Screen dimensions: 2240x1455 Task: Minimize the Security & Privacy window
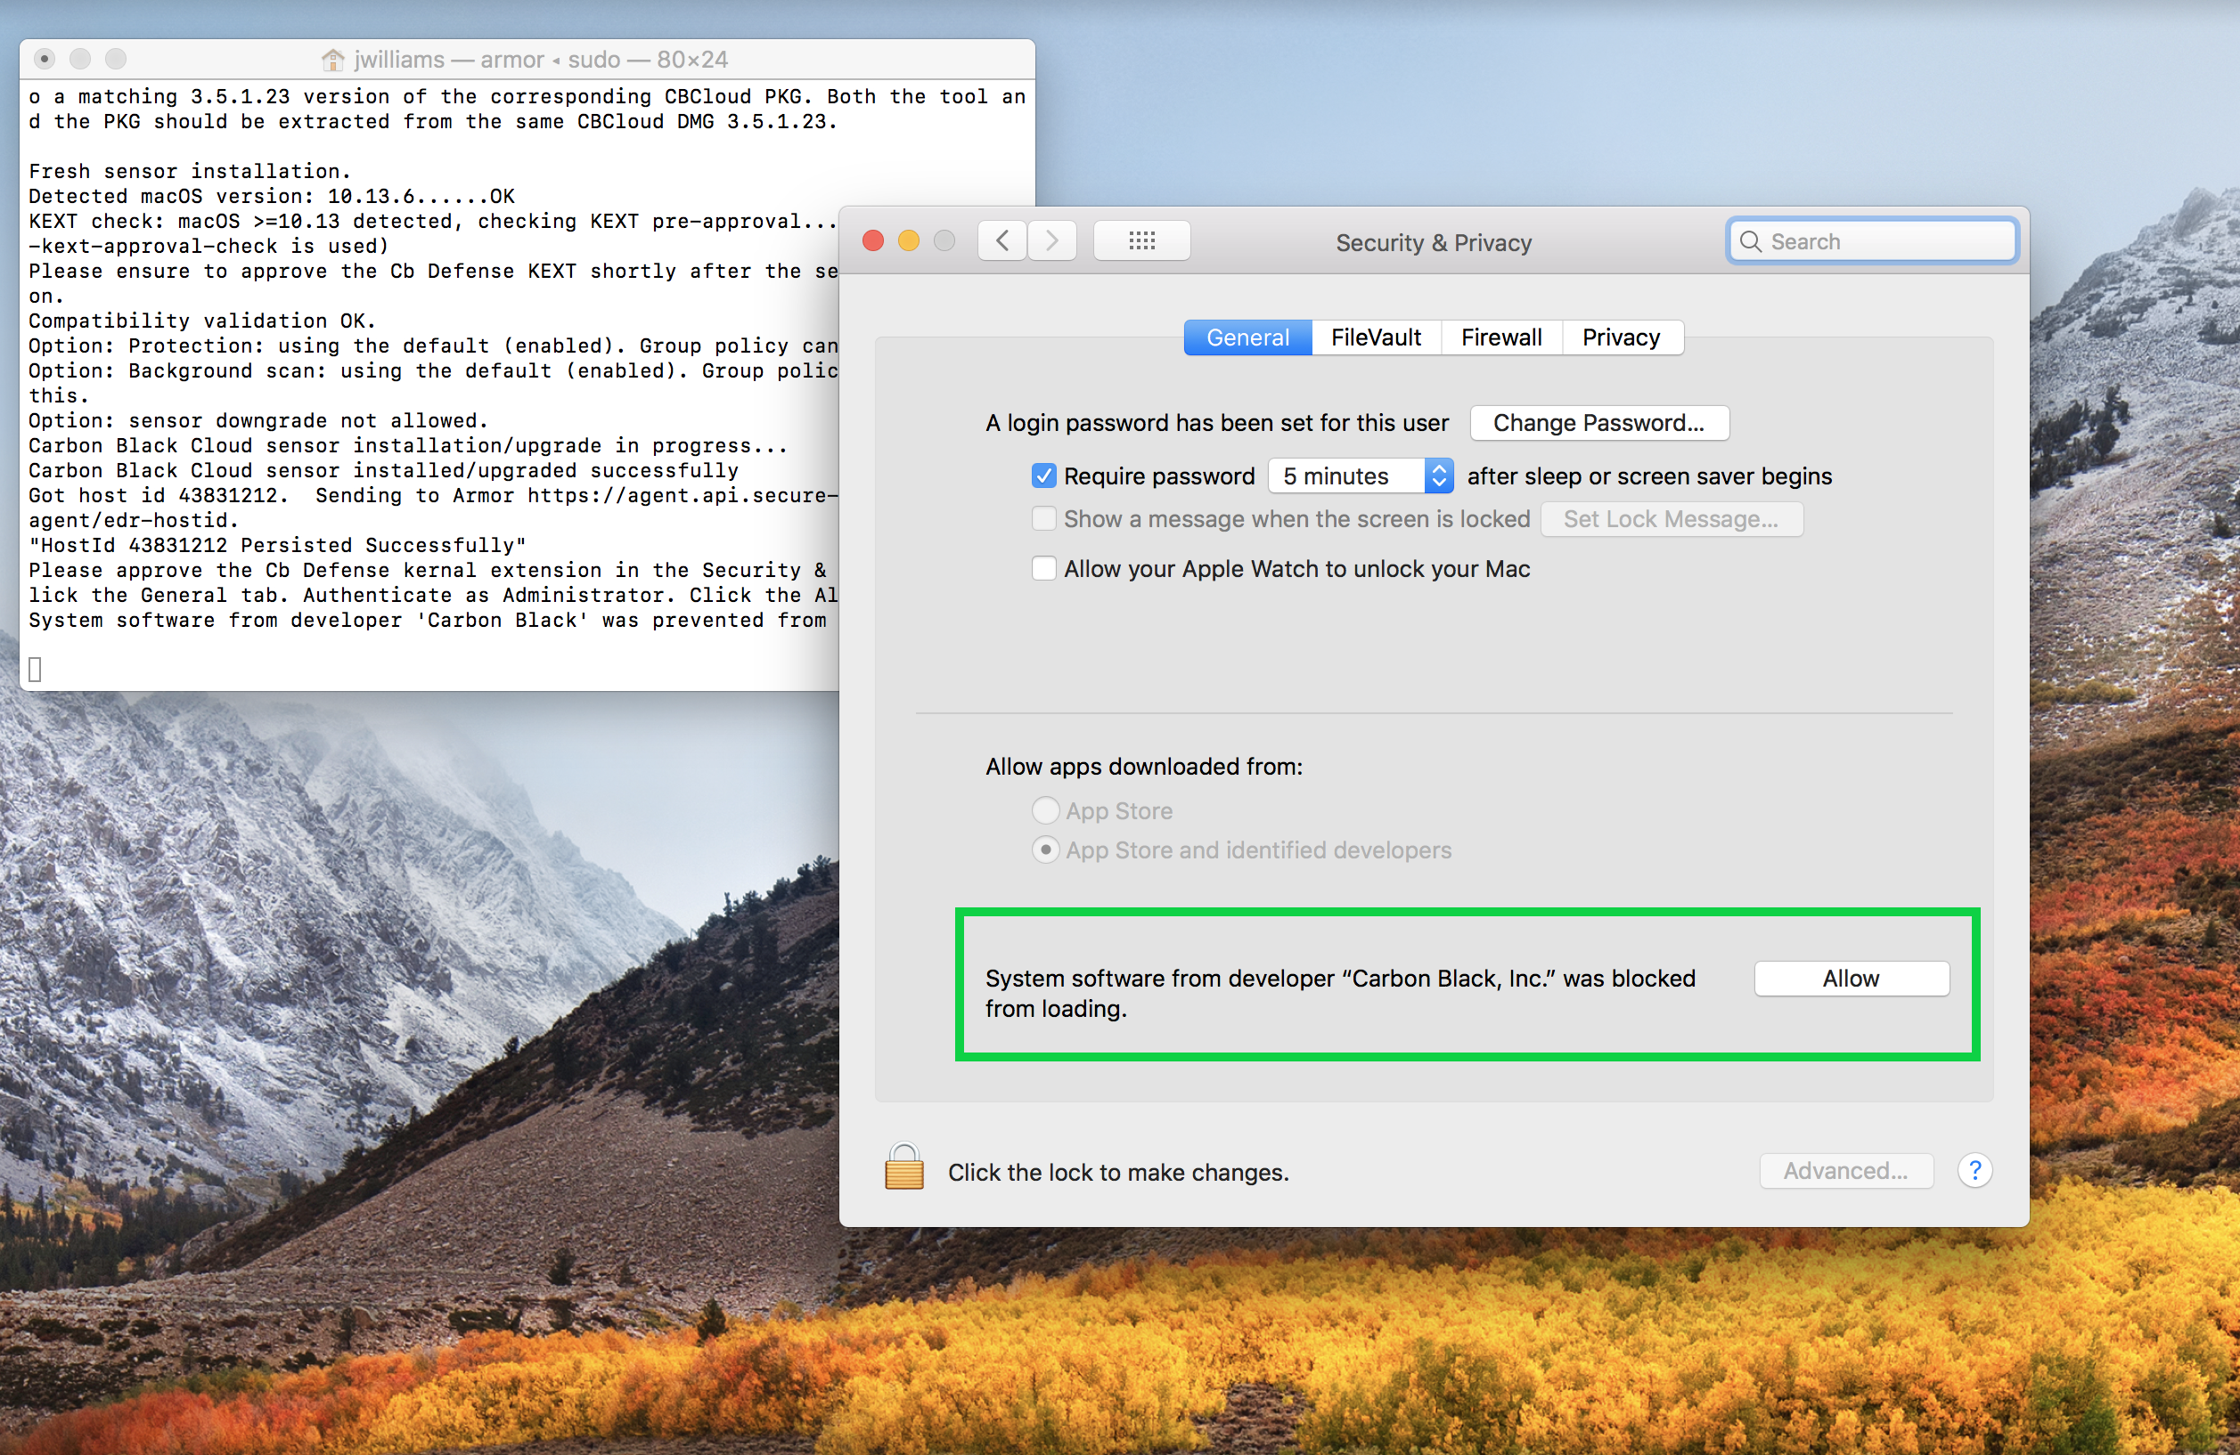pos(908,241)
